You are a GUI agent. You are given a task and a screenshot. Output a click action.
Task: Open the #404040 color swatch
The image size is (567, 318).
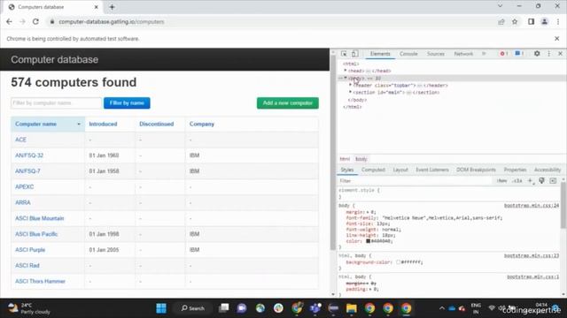[369, 241]
